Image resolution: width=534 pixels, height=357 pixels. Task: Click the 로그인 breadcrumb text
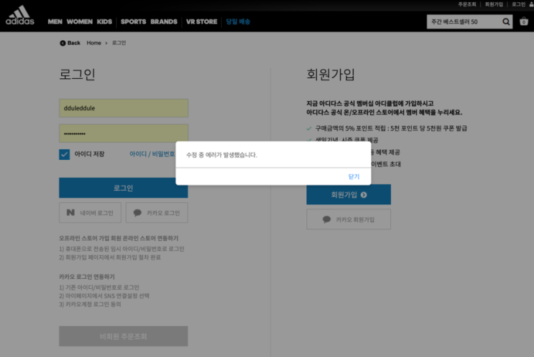tap(119, 43)
